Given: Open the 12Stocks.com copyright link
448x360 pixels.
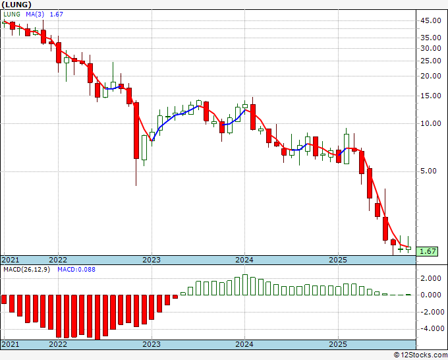Looking at the screenshot, I should click(x=420, y=355).
